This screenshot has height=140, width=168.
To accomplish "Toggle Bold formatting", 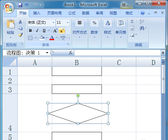I will 31,31.
